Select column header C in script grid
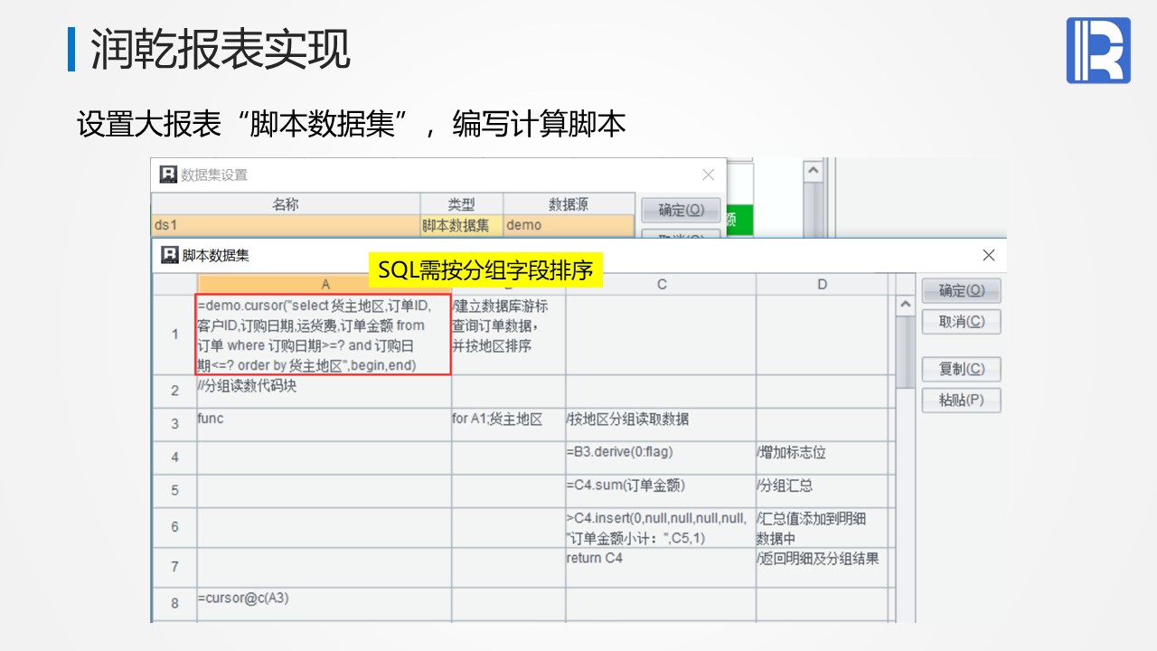 (662, 284)
